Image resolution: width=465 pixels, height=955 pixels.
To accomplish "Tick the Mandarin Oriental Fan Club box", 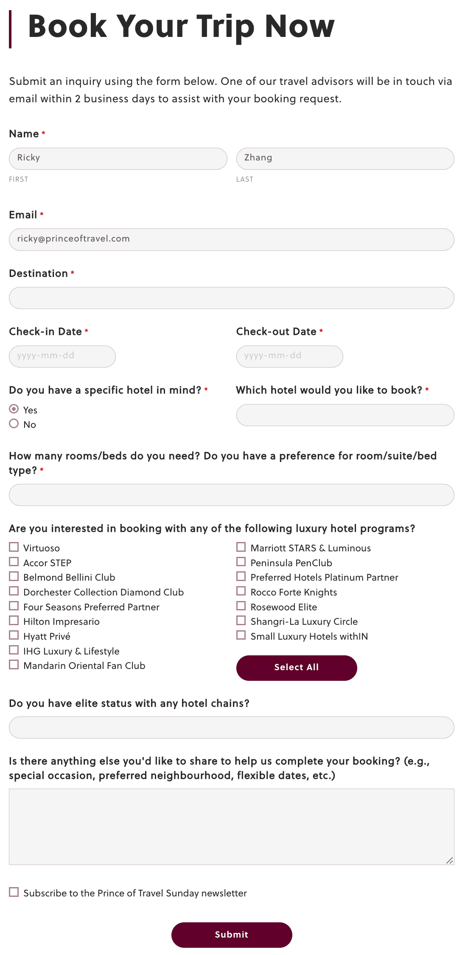I will tap(14, 665).
